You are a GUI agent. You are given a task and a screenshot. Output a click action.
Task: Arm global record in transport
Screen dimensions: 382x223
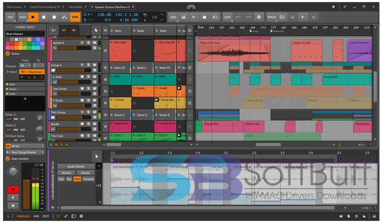tap(54, 17)
